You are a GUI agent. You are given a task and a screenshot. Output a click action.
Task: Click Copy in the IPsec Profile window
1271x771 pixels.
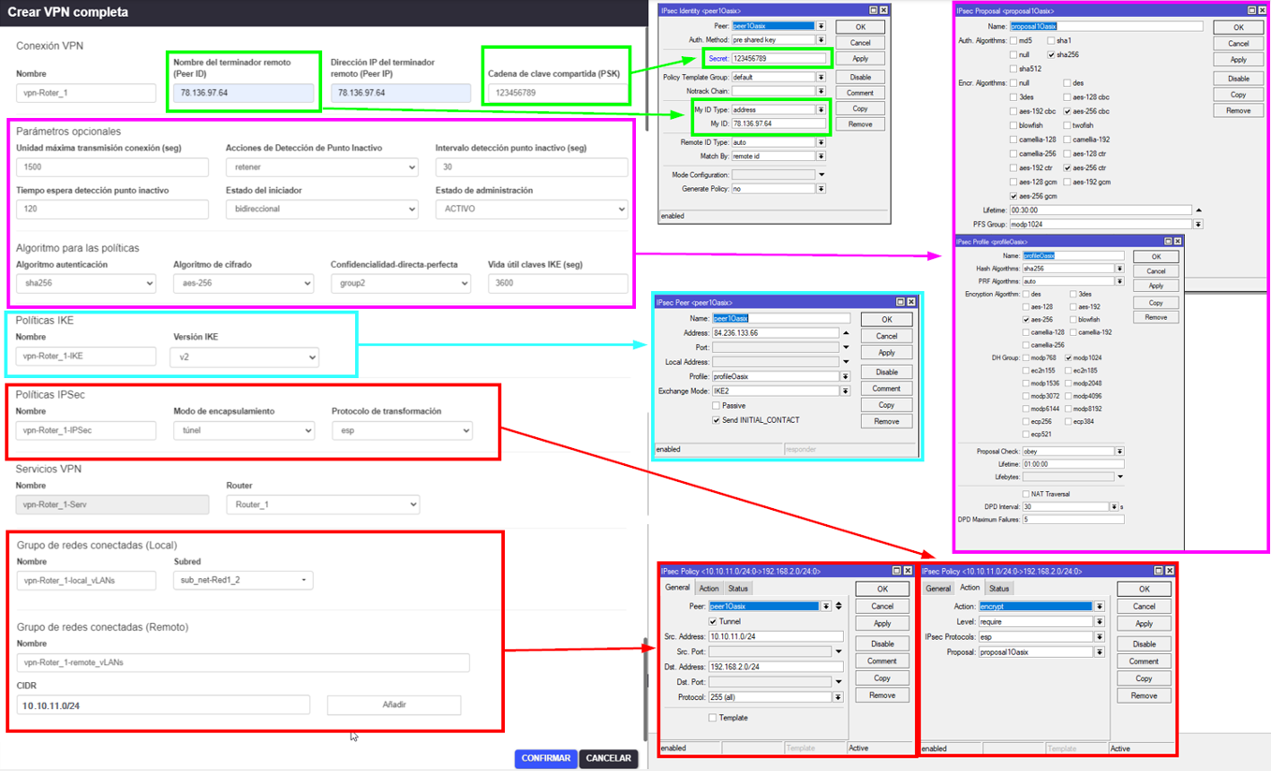pyautogui.click(x=1156, y=303)
